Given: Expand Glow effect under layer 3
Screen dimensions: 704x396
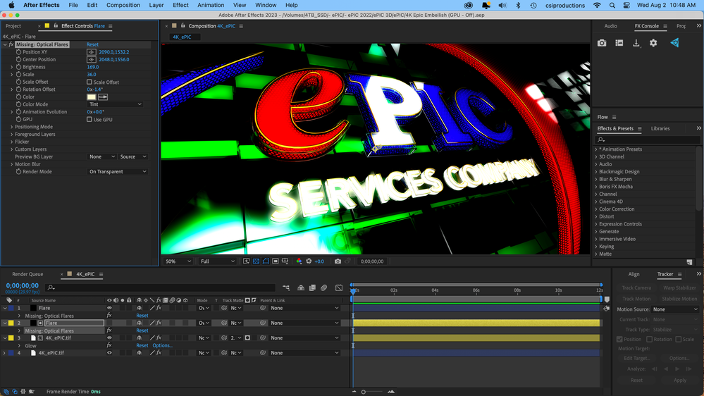Looking at the screenshot, I should [19, 346].
